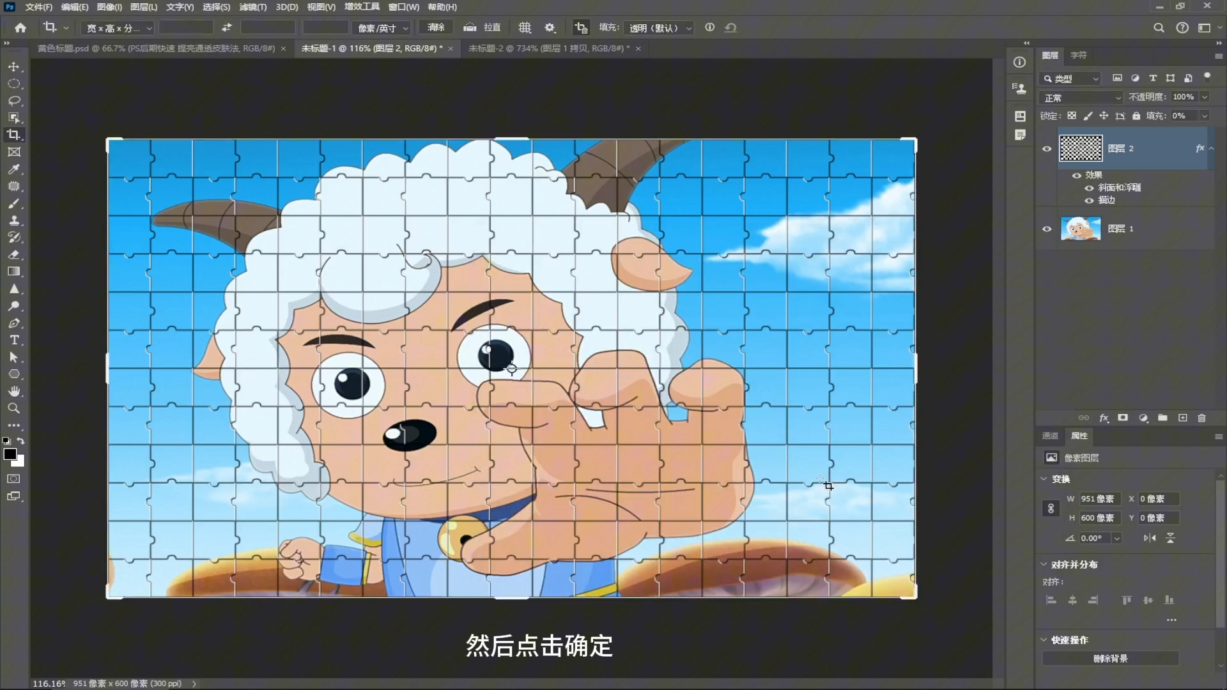Reset the crop box with undo arrow
Screen dimensions: 1227x690
[731, 27]
